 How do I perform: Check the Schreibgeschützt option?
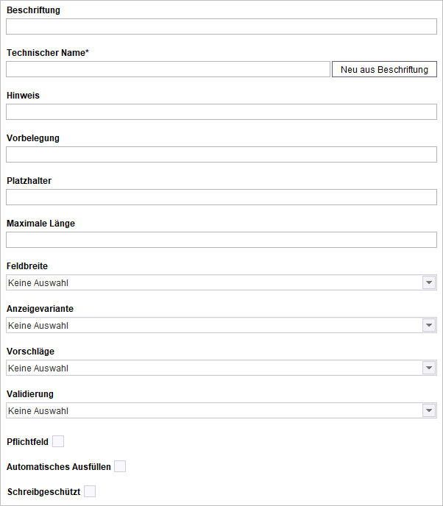coord(90,491)
